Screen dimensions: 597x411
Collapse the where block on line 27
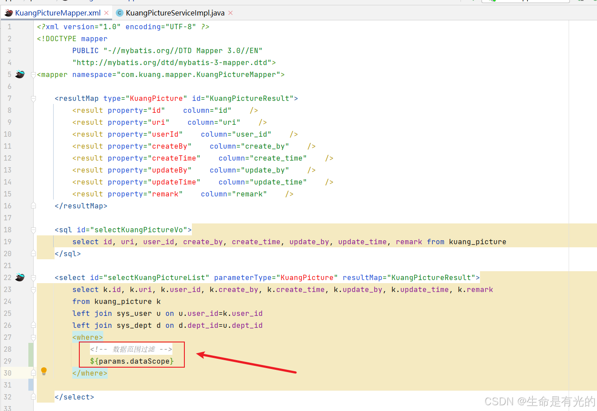33,338
